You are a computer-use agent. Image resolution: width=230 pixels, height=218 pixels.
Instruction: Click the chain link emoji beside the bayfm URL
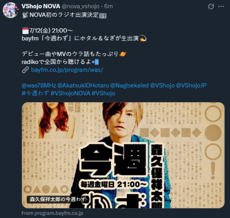[x=25, y=70]
